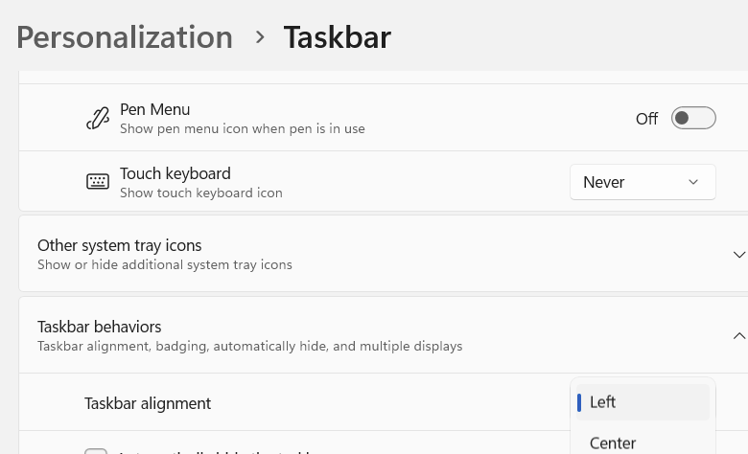748x454 pixels.
Task: Click the Touch keyboard icon
Action: click(98, 182)
